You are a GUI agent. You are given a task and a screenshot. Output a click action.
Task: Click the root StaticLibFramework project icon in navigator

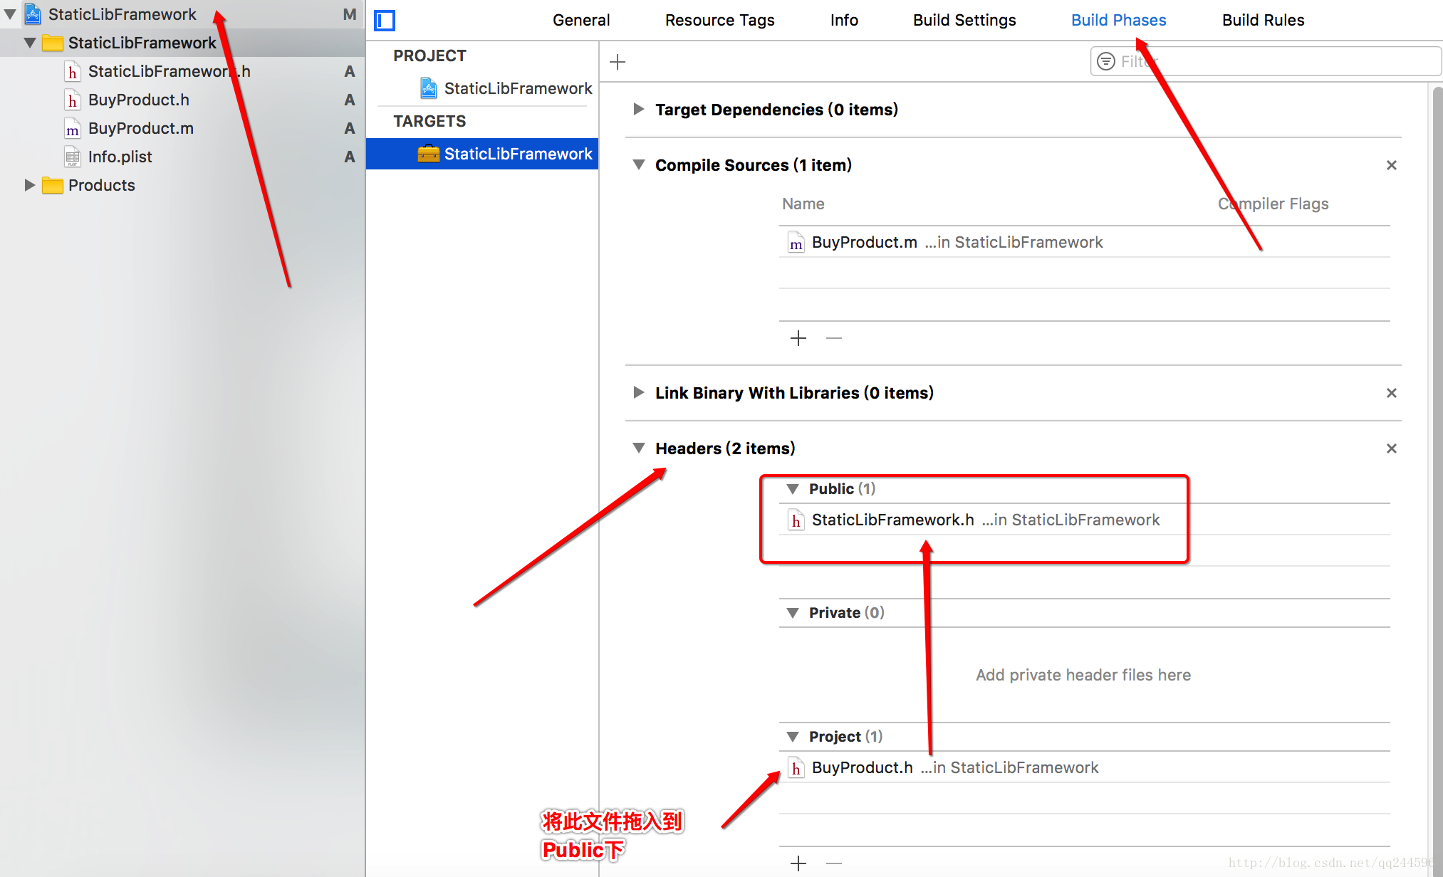(x=33, y=14)
